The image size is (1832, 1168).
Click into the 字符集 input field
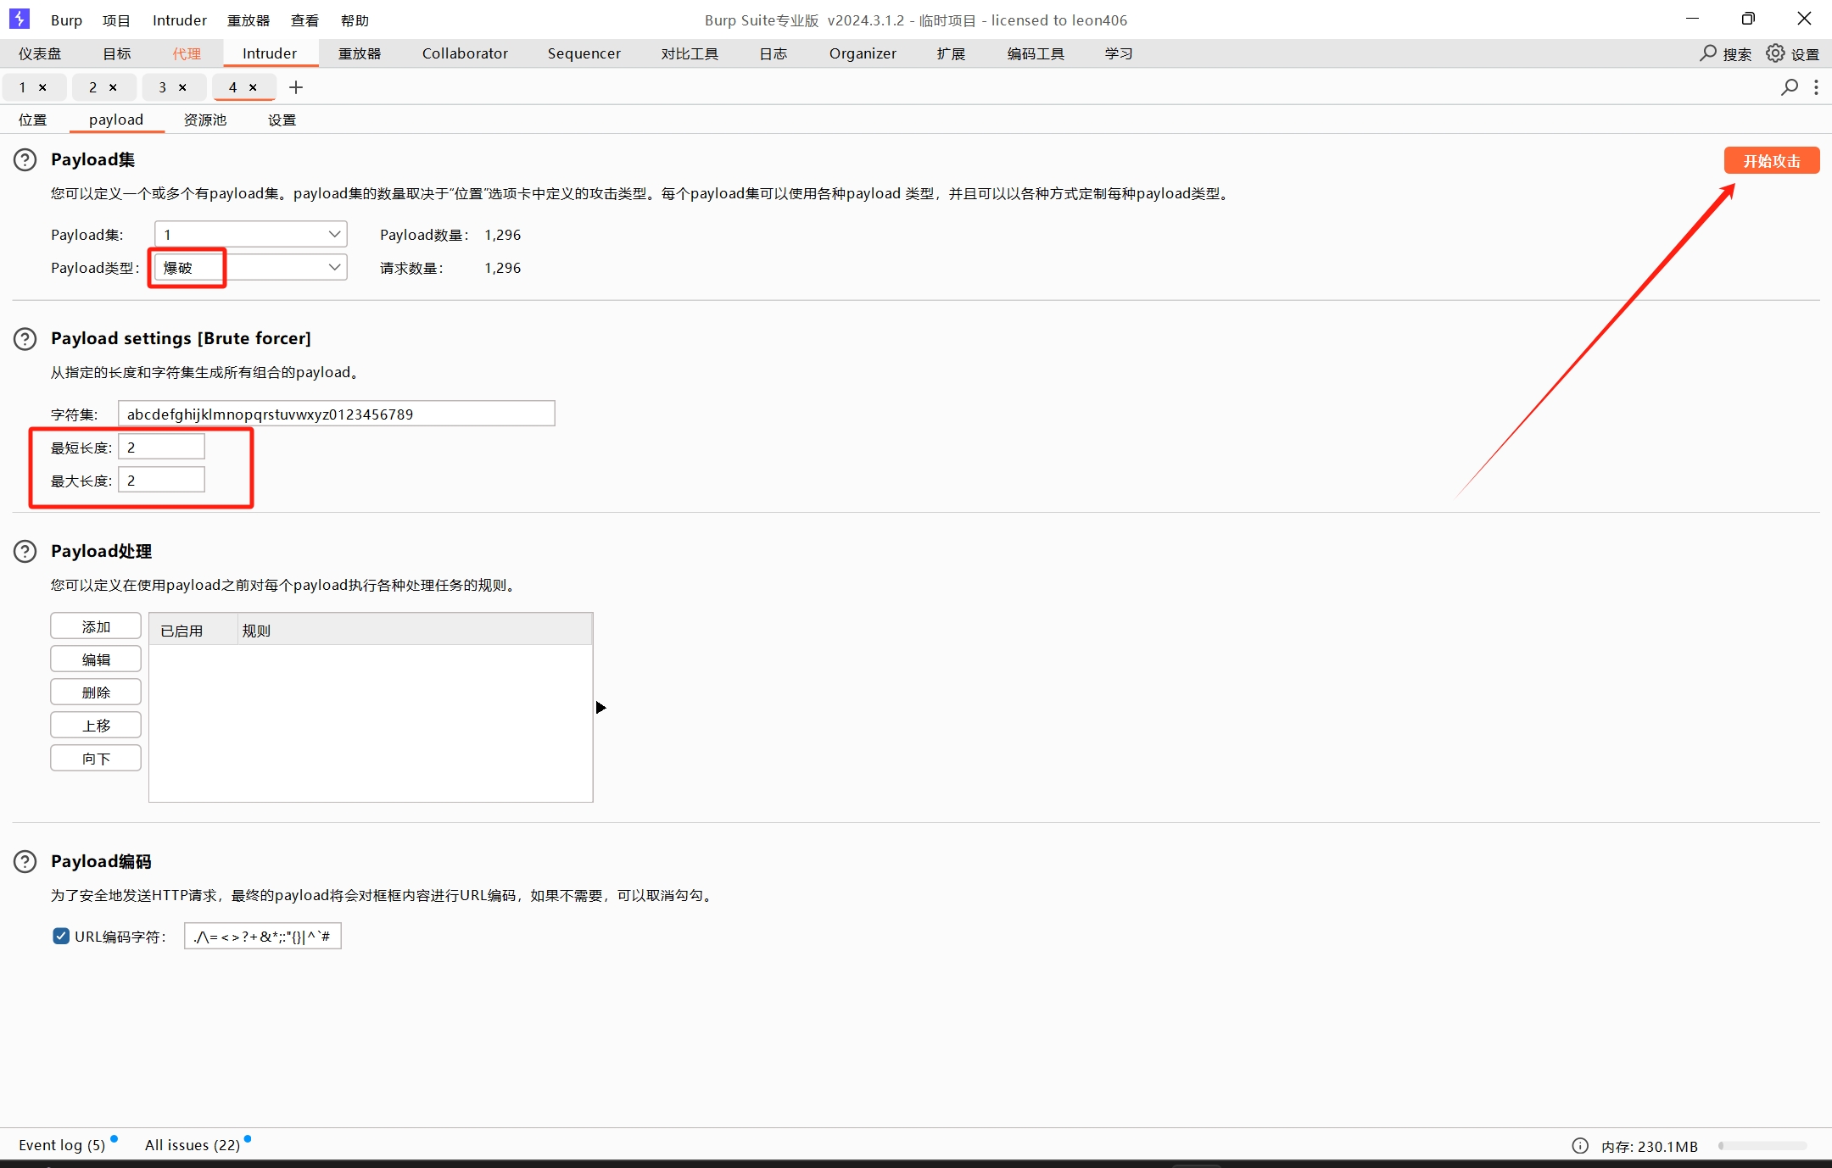(336, 414)
